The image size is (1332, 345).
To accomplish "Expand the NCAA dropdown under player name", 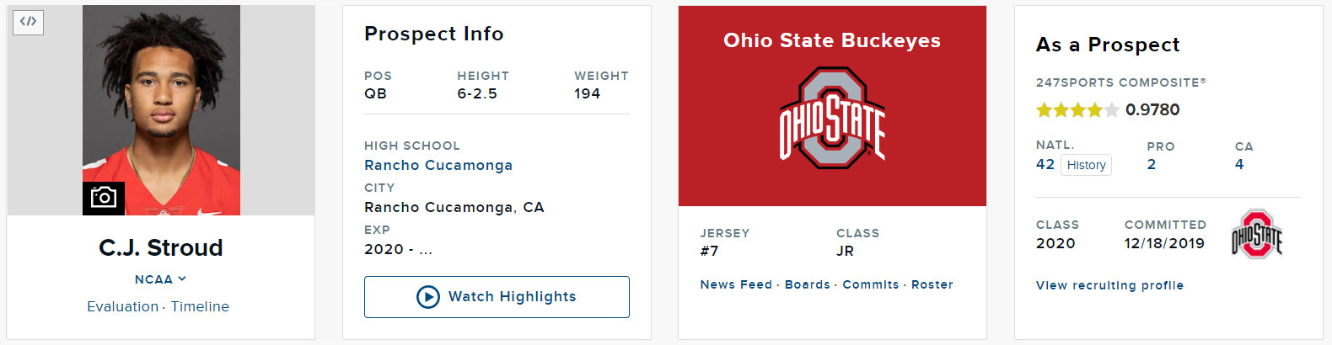I will click(160, 279).
